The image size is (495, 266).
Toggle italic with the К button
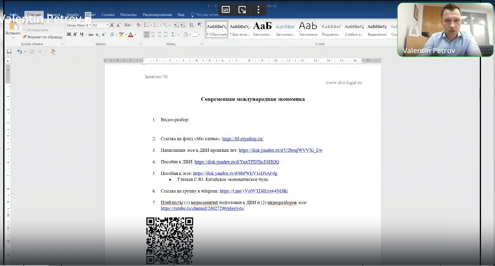coord(75,34)
